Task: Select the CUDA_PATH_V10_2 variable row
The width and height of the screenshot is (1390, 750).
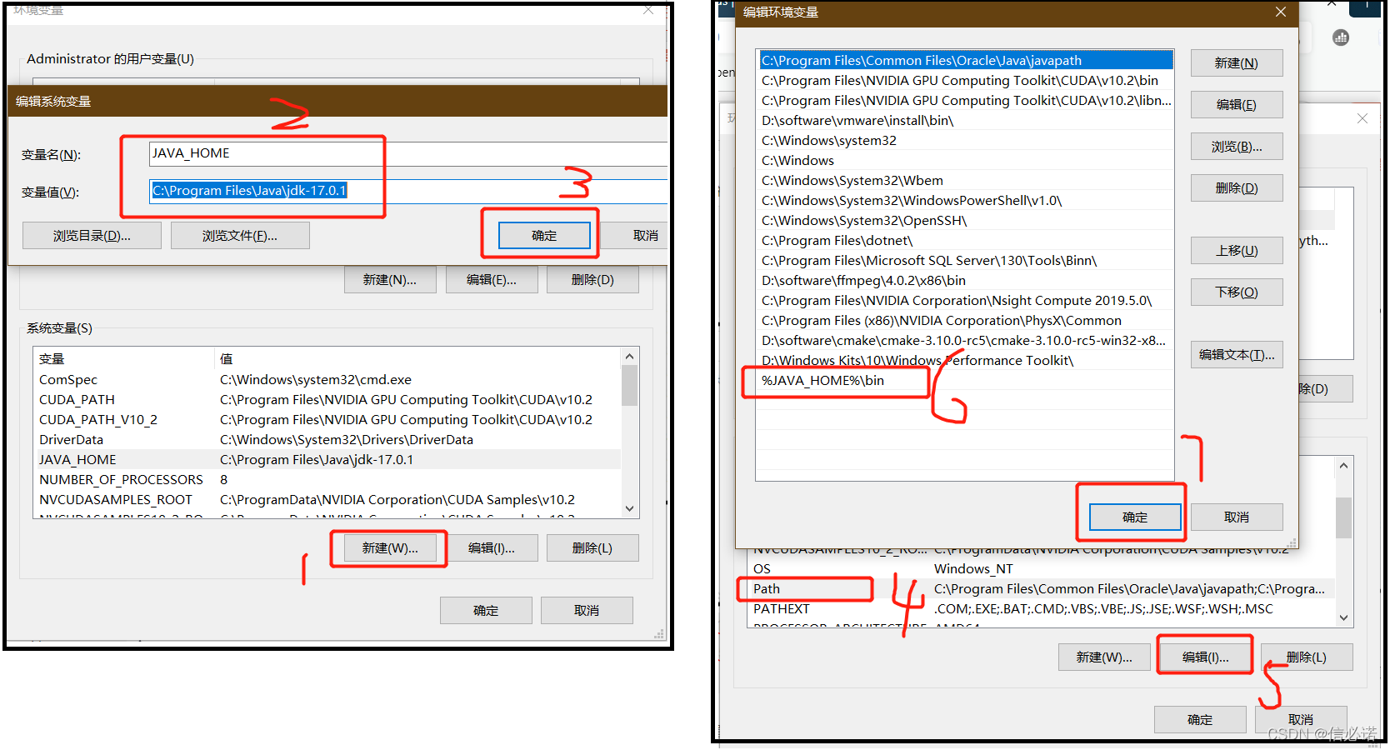Action: 328,420
